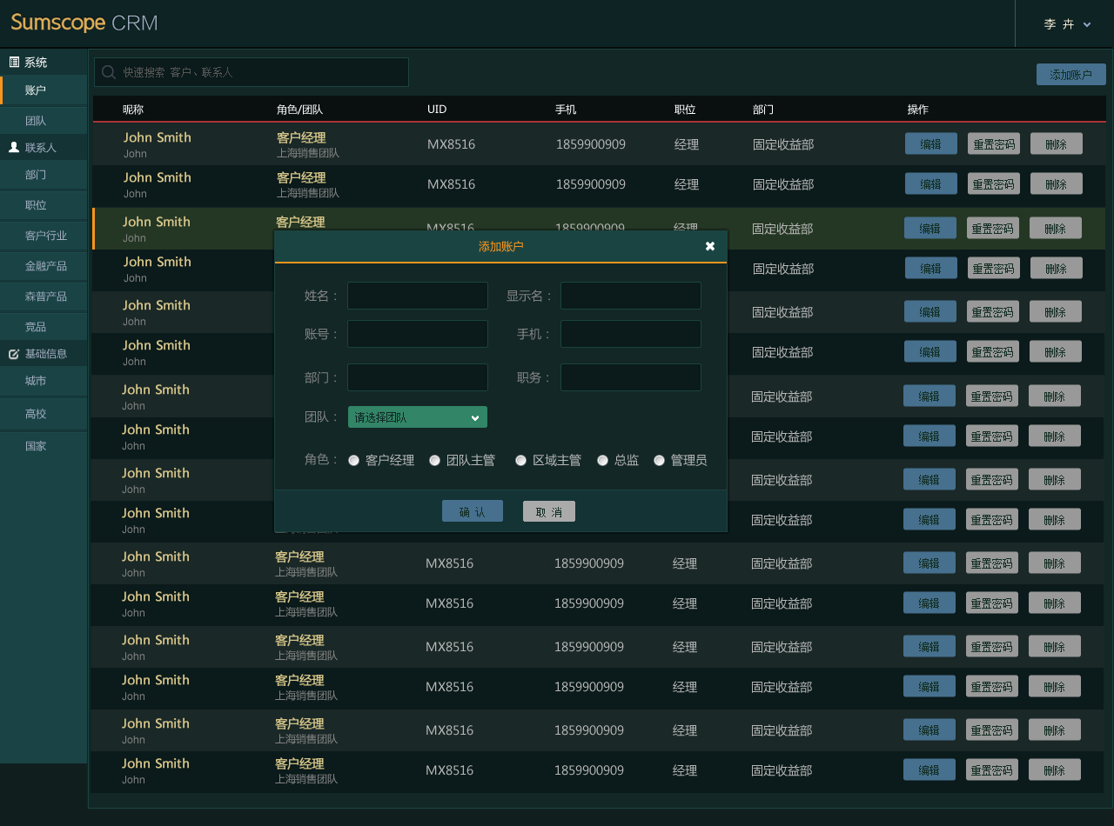Viewport: 1114px width, 826px height.
Task: Click the 联系人 section header
Action: pyautogui.click(x=41, y=148)
